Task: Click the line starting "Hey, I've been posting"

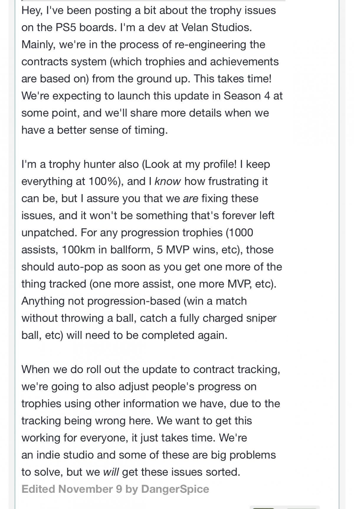Action: coord(149,10)
